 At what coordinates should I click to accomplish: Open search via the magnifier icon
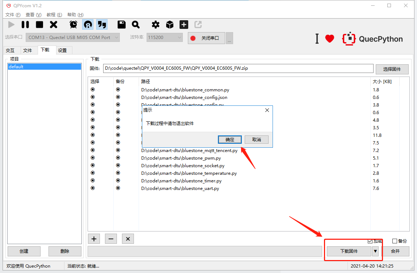coord(135,24)
